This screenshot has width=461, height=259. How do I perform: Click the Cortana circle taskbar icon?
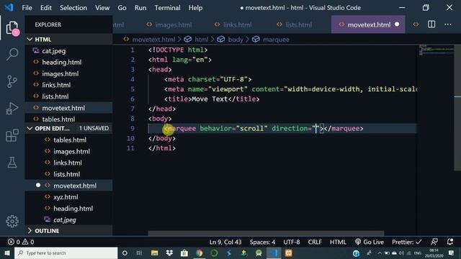125,253
